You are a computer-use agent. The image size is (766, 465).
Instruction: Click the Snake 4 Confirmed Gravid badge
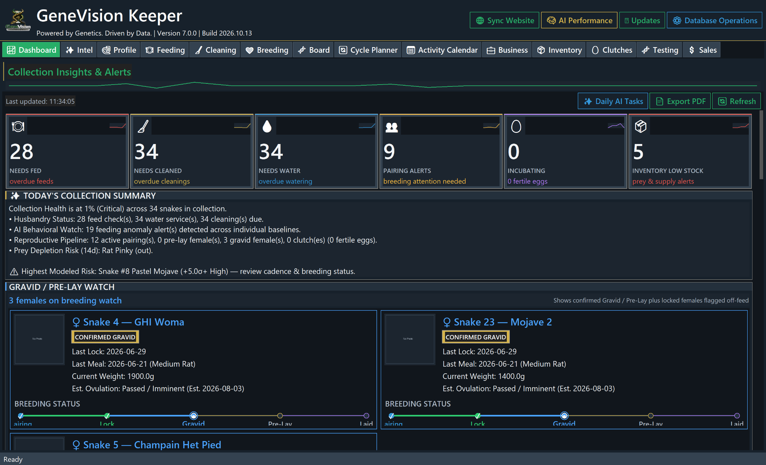(x=105, y=337)
